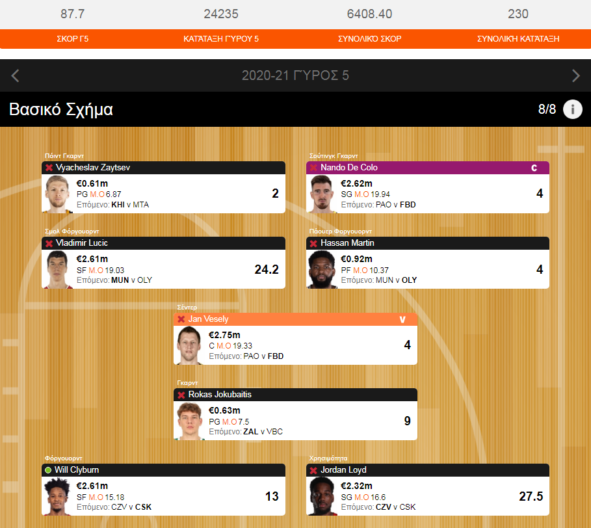Image resolution: width=591 pixels, height=528 pixels.
Task: Go to next round with right arrow
Action: click(575, 75)
